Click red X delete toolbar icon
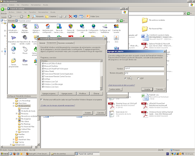 (x=70, y=16)
